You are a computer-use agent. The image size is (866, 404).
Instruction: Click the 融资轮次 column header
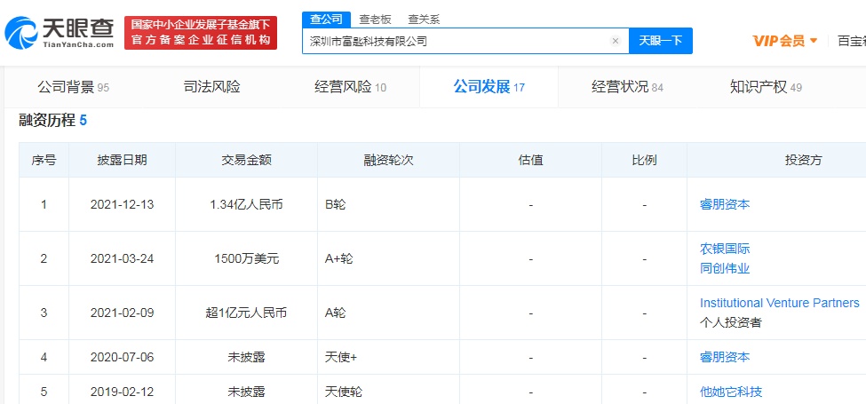tap(388, 161)
